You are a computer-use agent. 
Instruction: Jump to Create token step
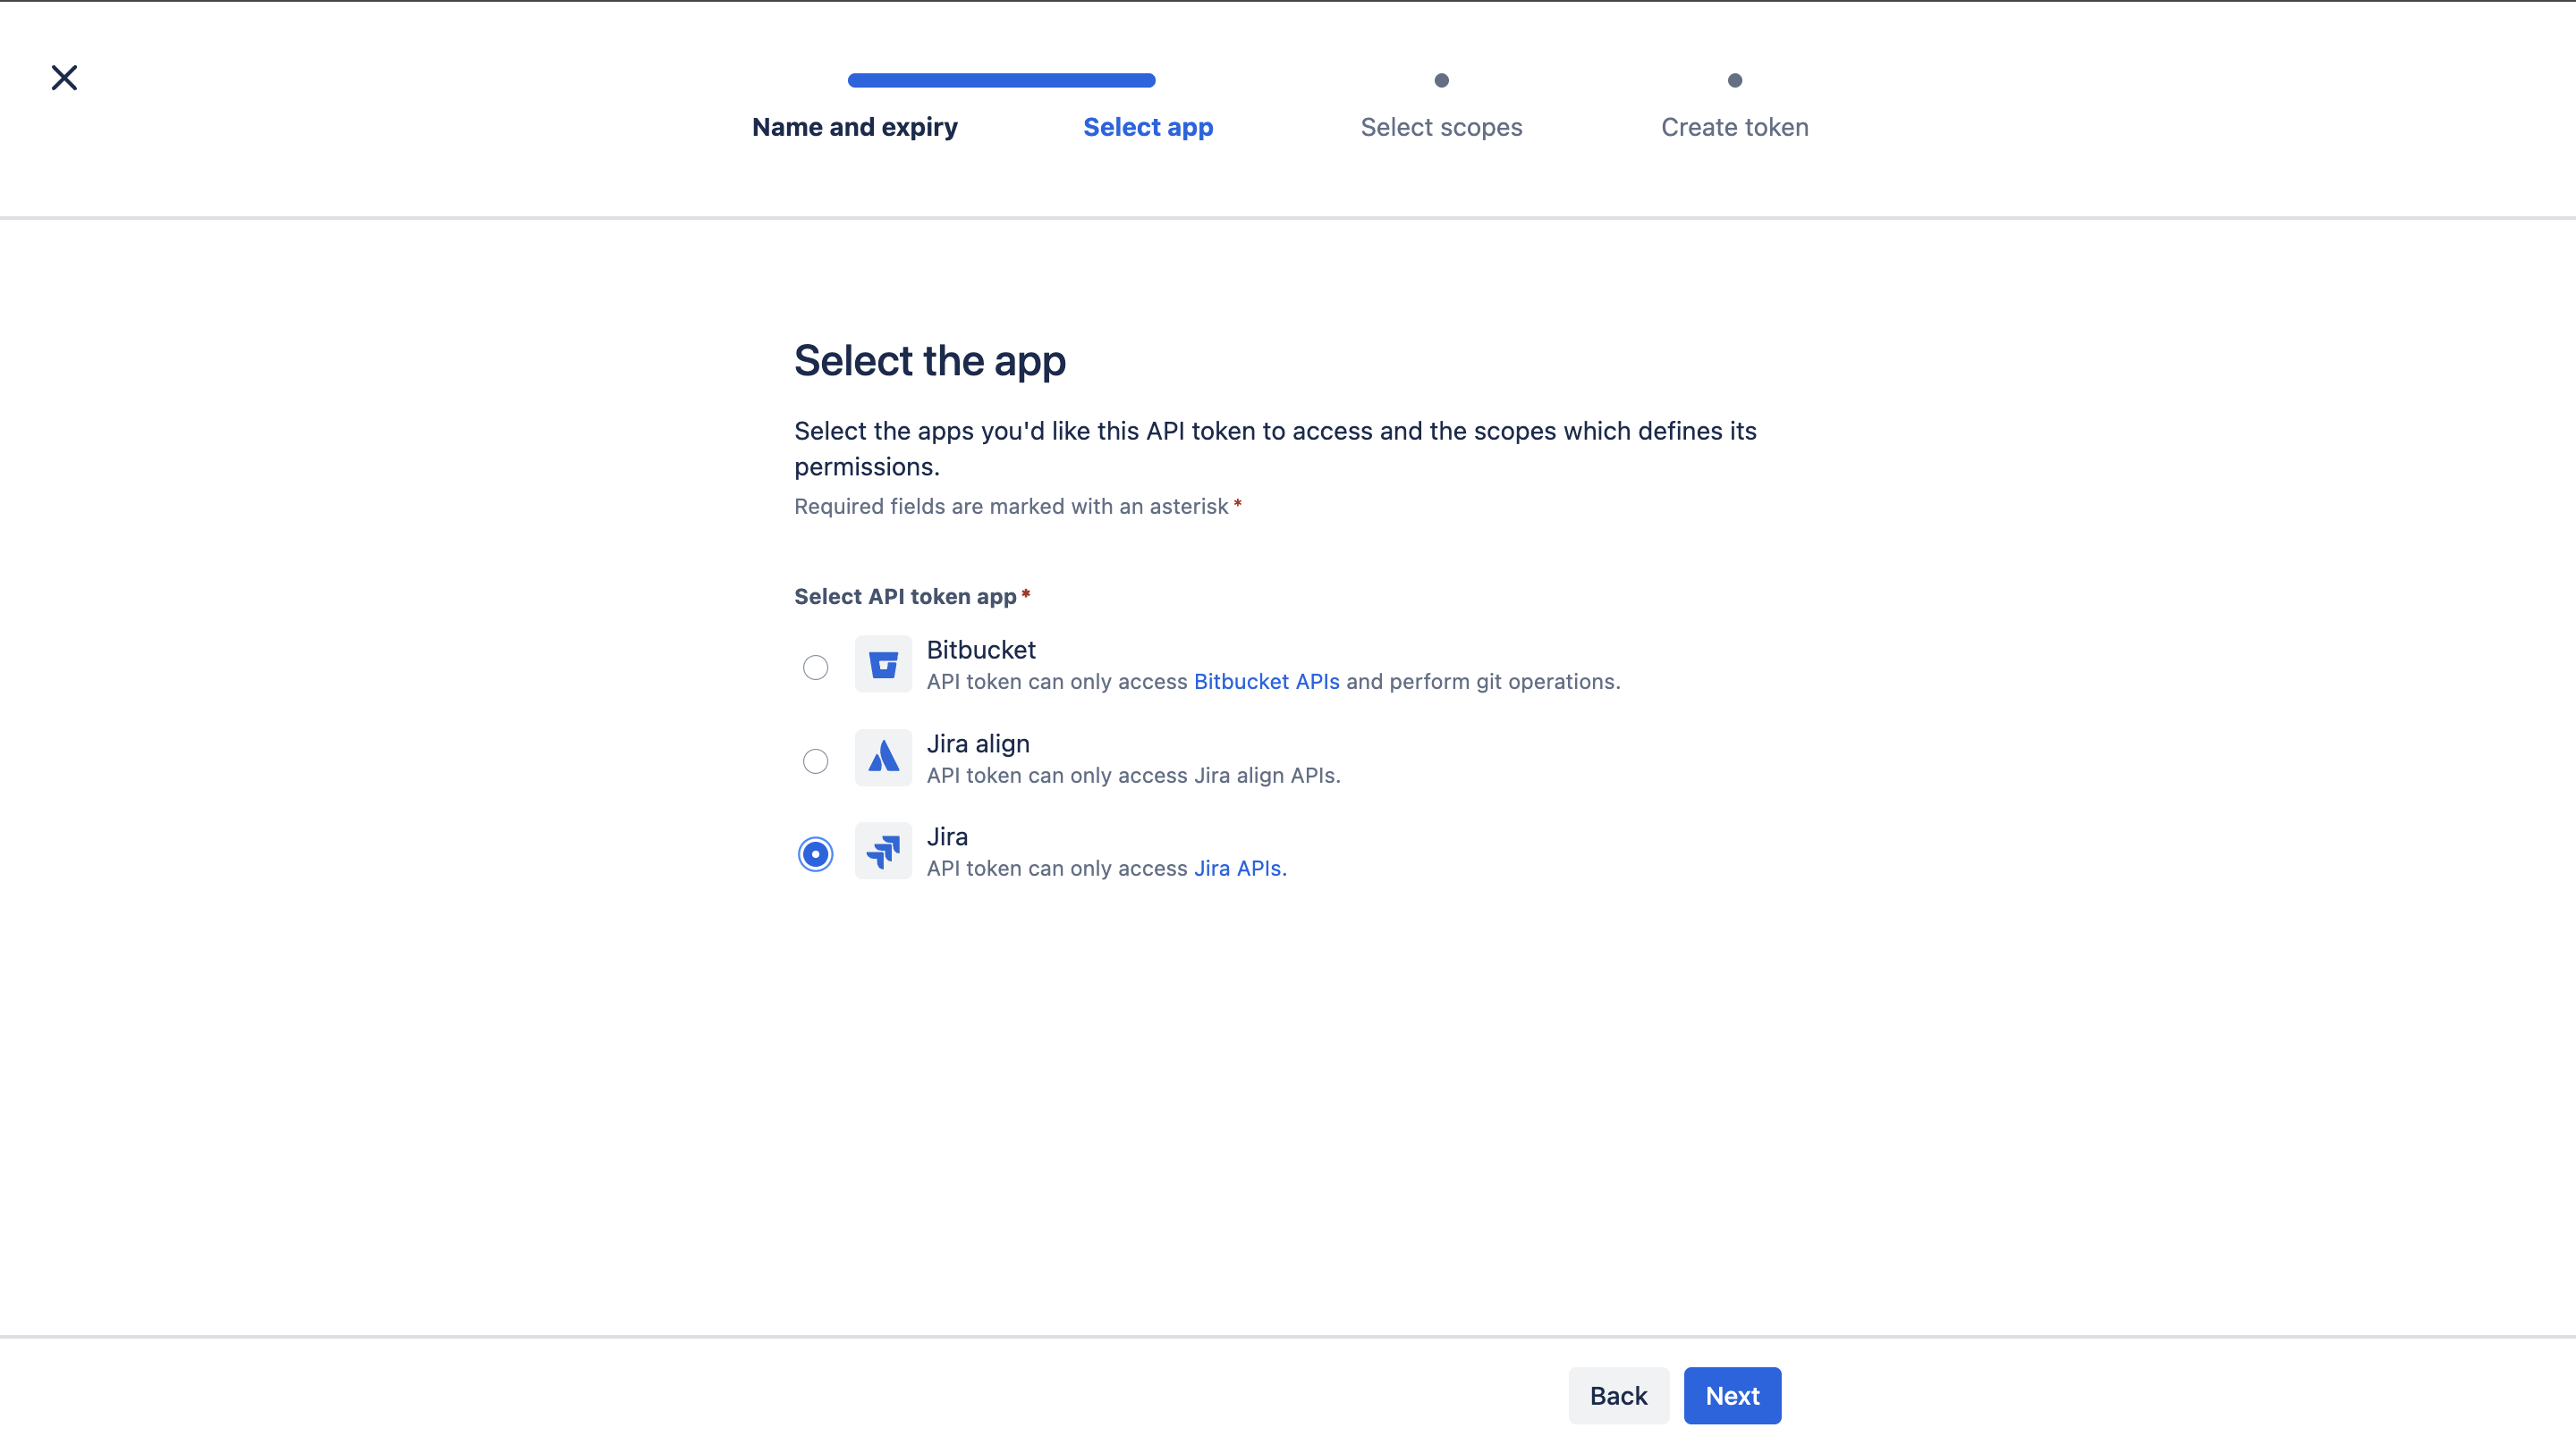pyautogui.click(x=1734, y=127)
